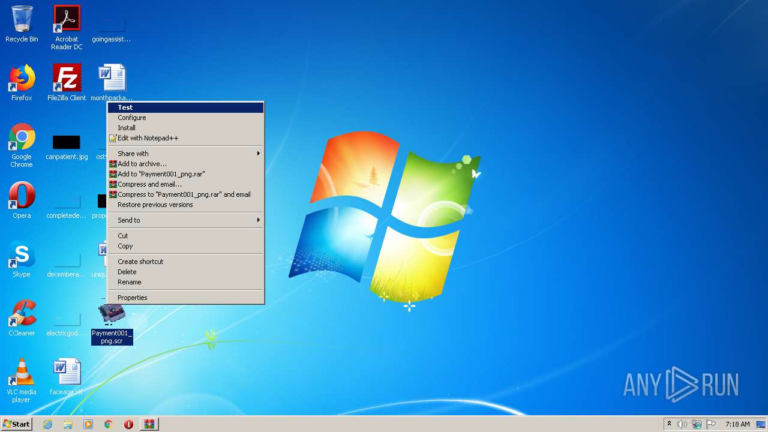This screenshot has height=432, width=768.
Task: Open Opera from the taskbar
Action: (x=128, y=424)
